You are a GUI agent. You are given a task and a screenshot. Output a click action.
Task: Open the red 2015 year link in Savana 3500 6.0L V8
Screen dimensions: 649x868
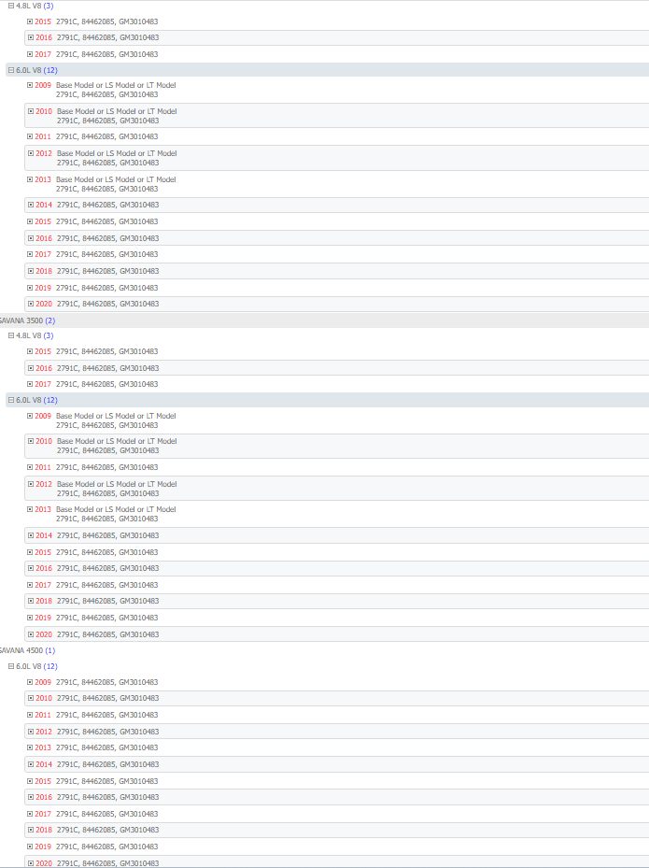pyautogui.click(x=43, y=552)
